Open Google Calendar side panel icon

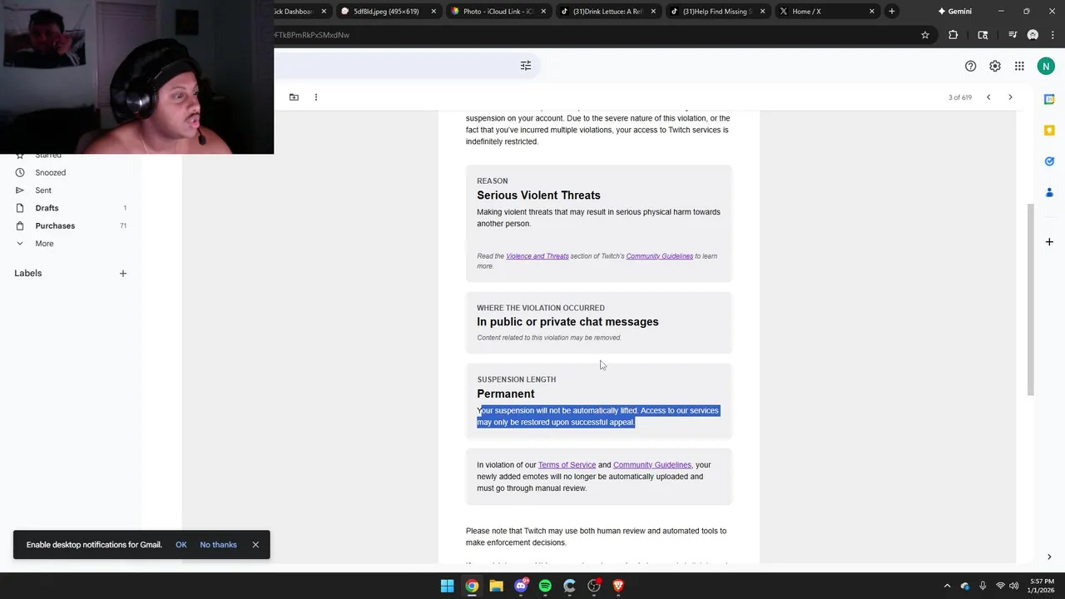pos(1049,100)
